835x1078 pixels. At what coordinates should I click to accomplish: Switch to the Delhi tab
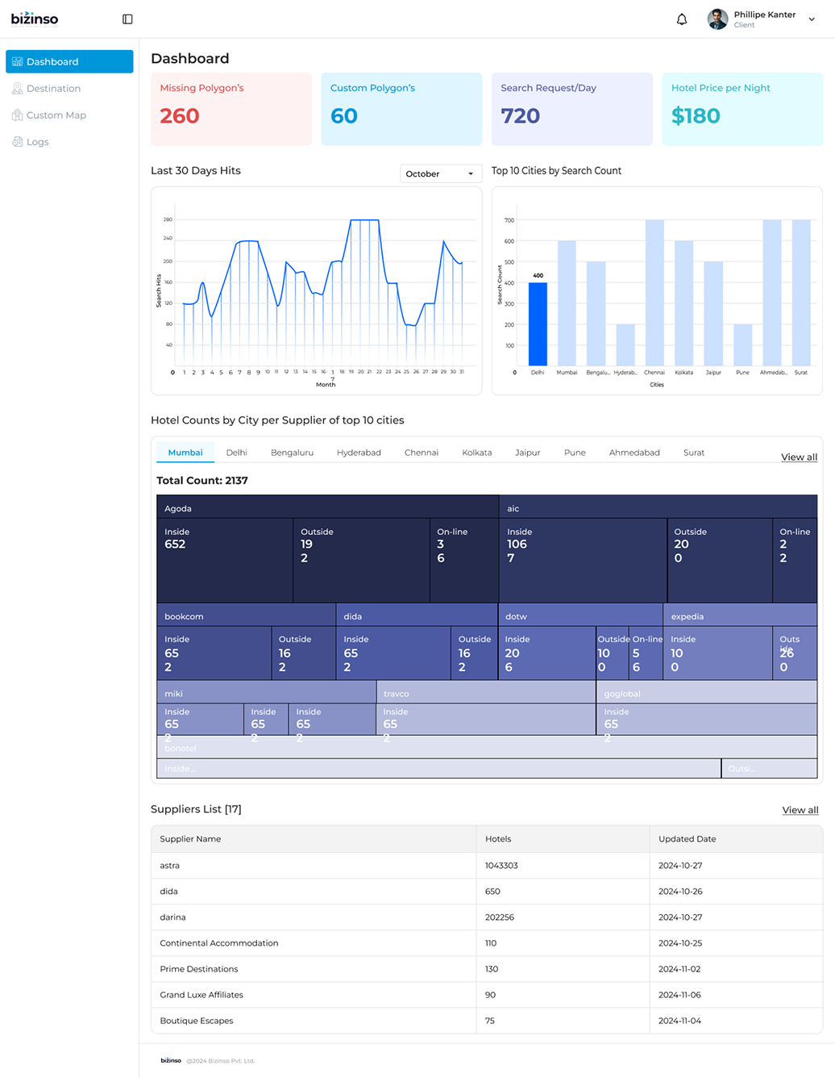236,453
